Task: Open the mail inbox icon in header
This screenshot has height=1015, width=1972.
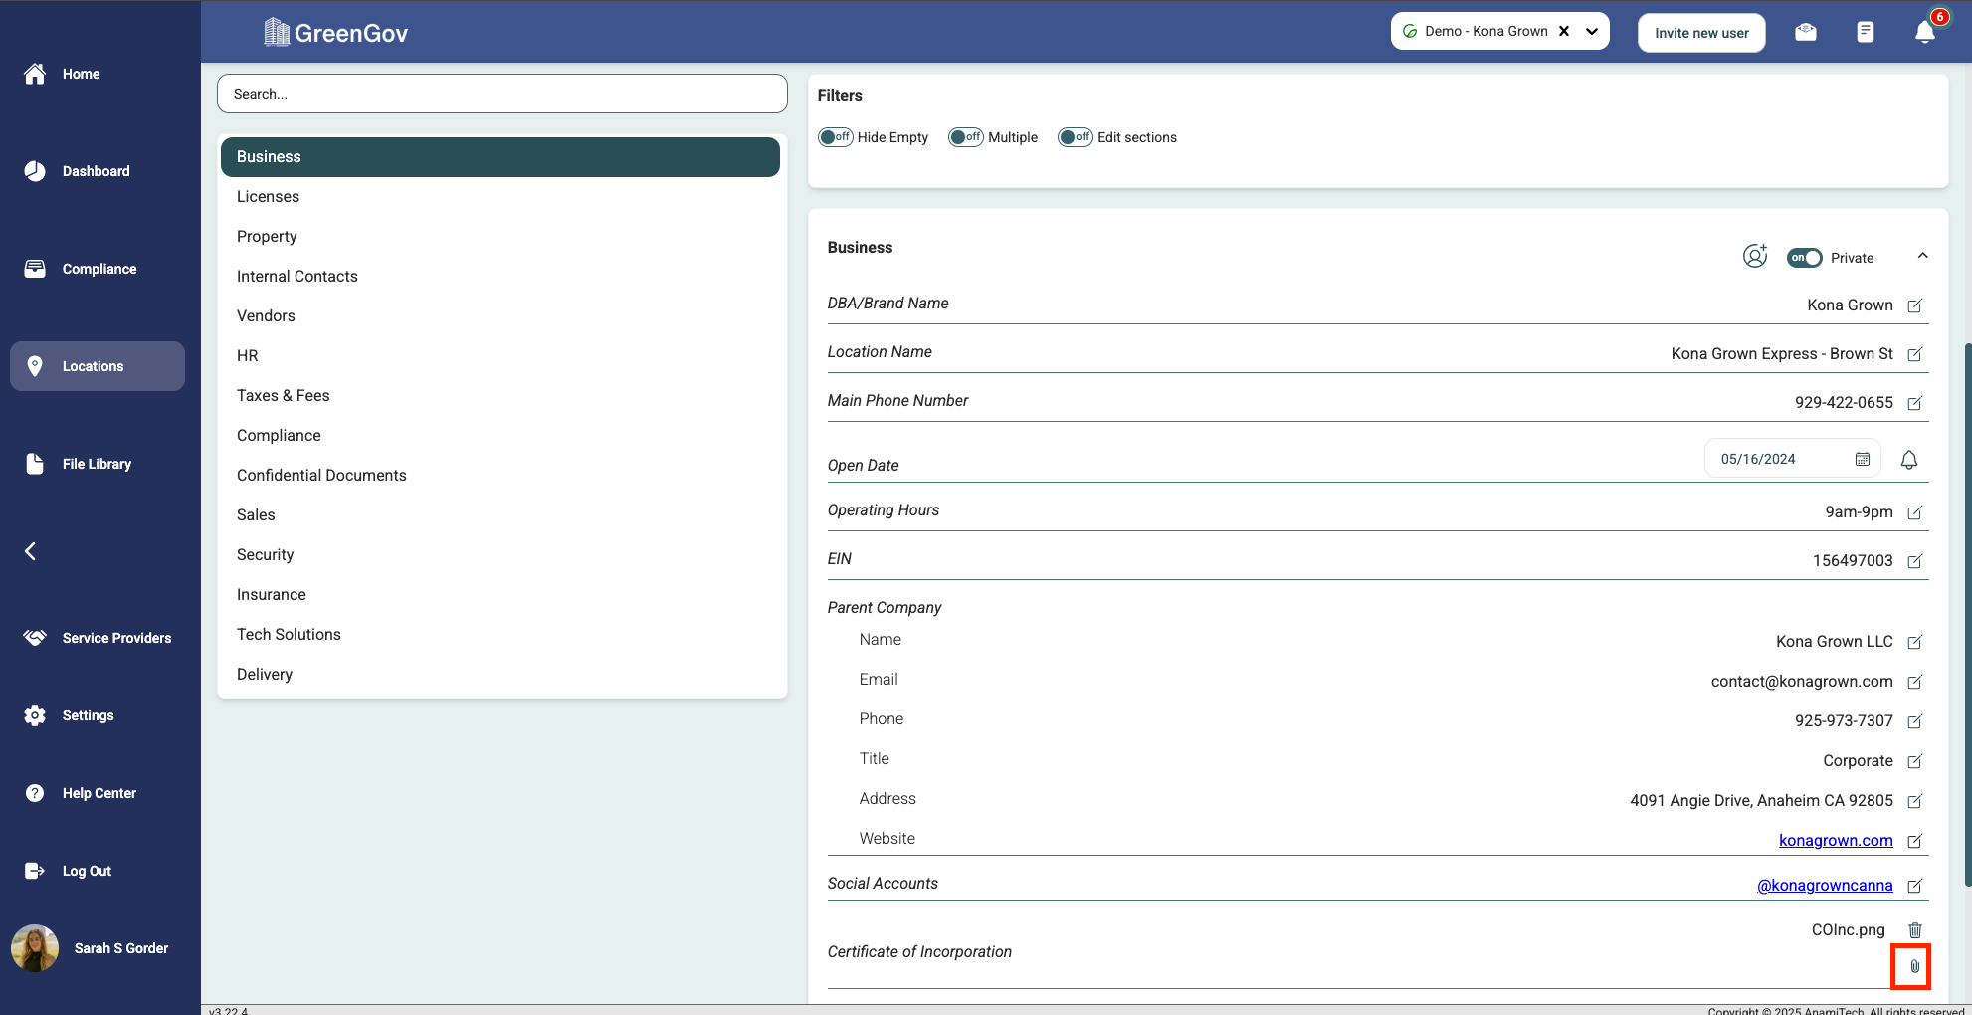Action: tap(1806, 32)
